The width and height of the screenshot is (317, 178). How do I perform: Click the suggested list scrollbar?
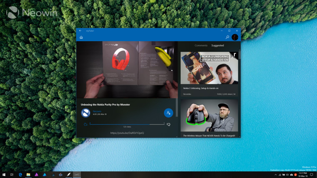(x=239, y=55)
